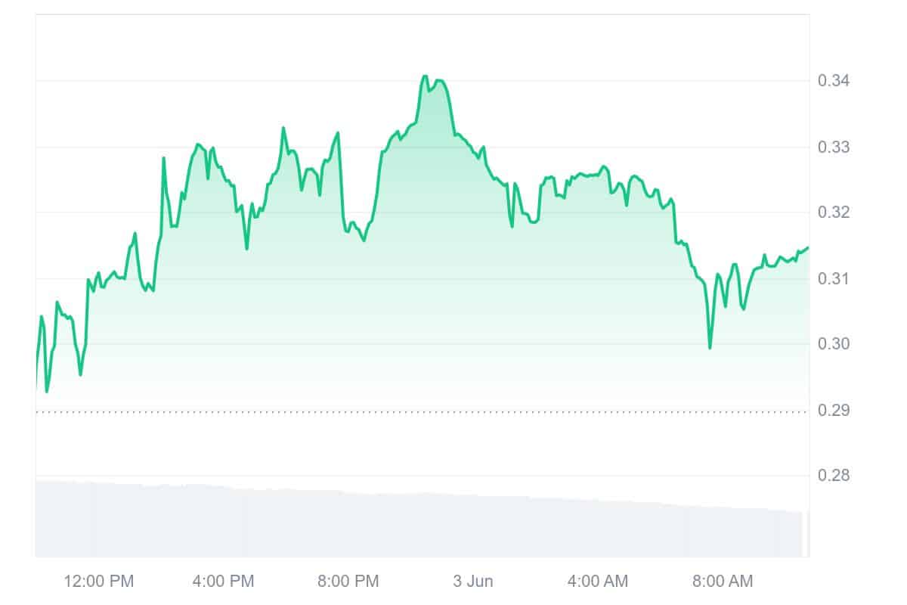Screen dimensions: 907x605
Task: Click the gray volume area below the chart
Action: (x=378, y=526)
